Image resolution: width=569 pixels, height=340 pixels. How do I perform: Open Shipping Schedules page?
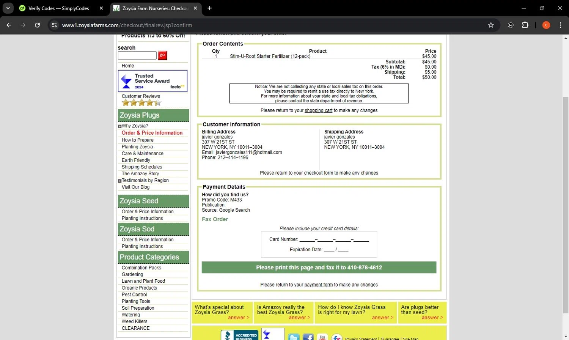tap(142, 167)
